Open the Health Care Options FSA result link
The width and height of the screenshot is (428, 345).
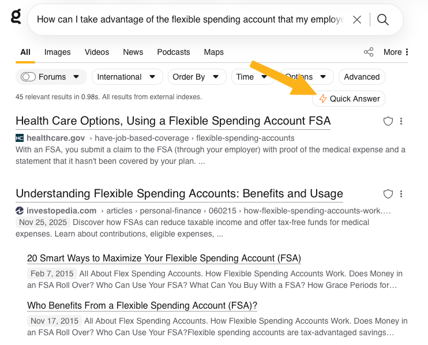[173, 121]
